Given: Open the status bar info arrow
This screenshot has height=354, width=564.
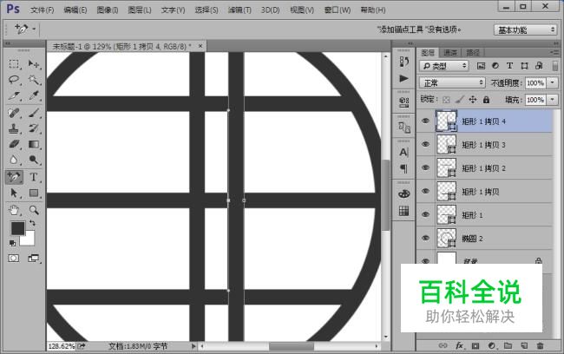Looking at the screenshot, I should coord(193,346).
